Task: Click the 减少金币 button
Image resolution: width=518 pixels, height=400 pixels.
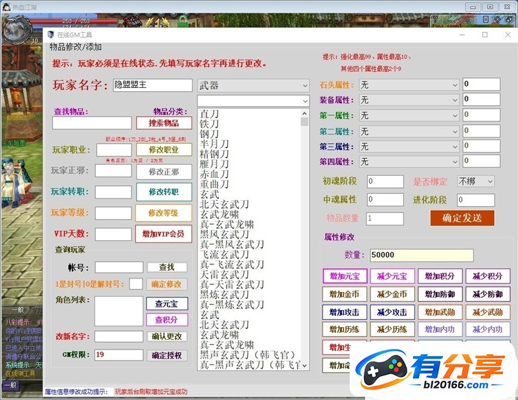Action: coord(392,294)
